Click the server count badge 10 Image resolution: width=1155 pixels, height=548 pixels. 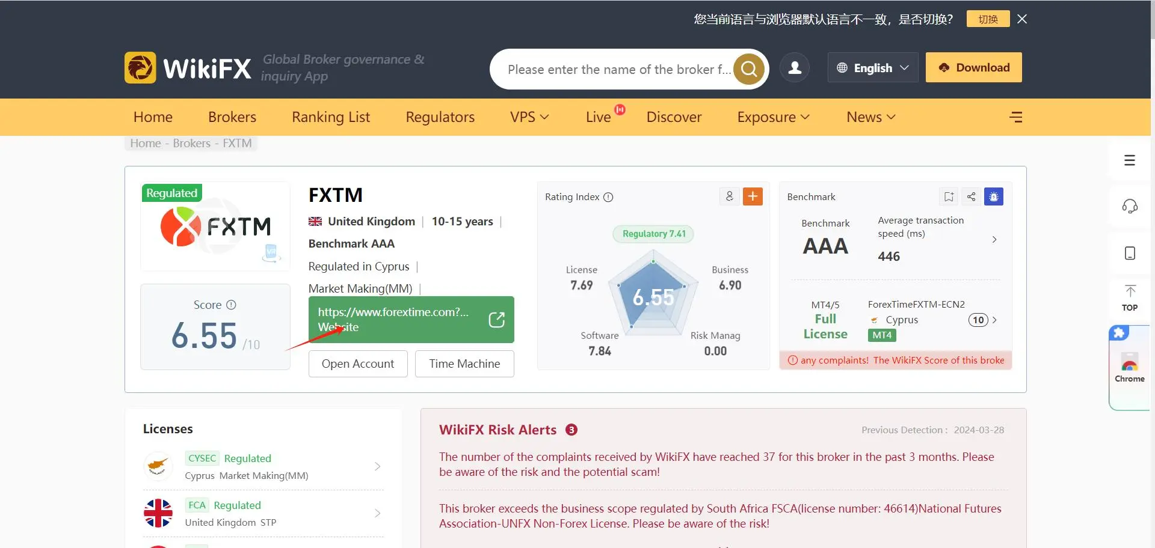[978, 320]
